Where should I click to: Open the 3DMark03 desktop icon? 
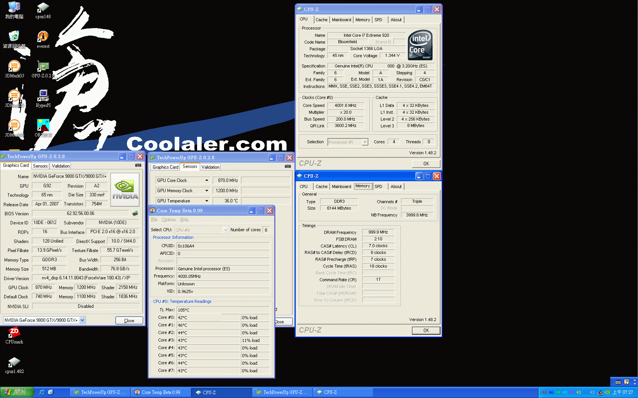click(14, 66)
